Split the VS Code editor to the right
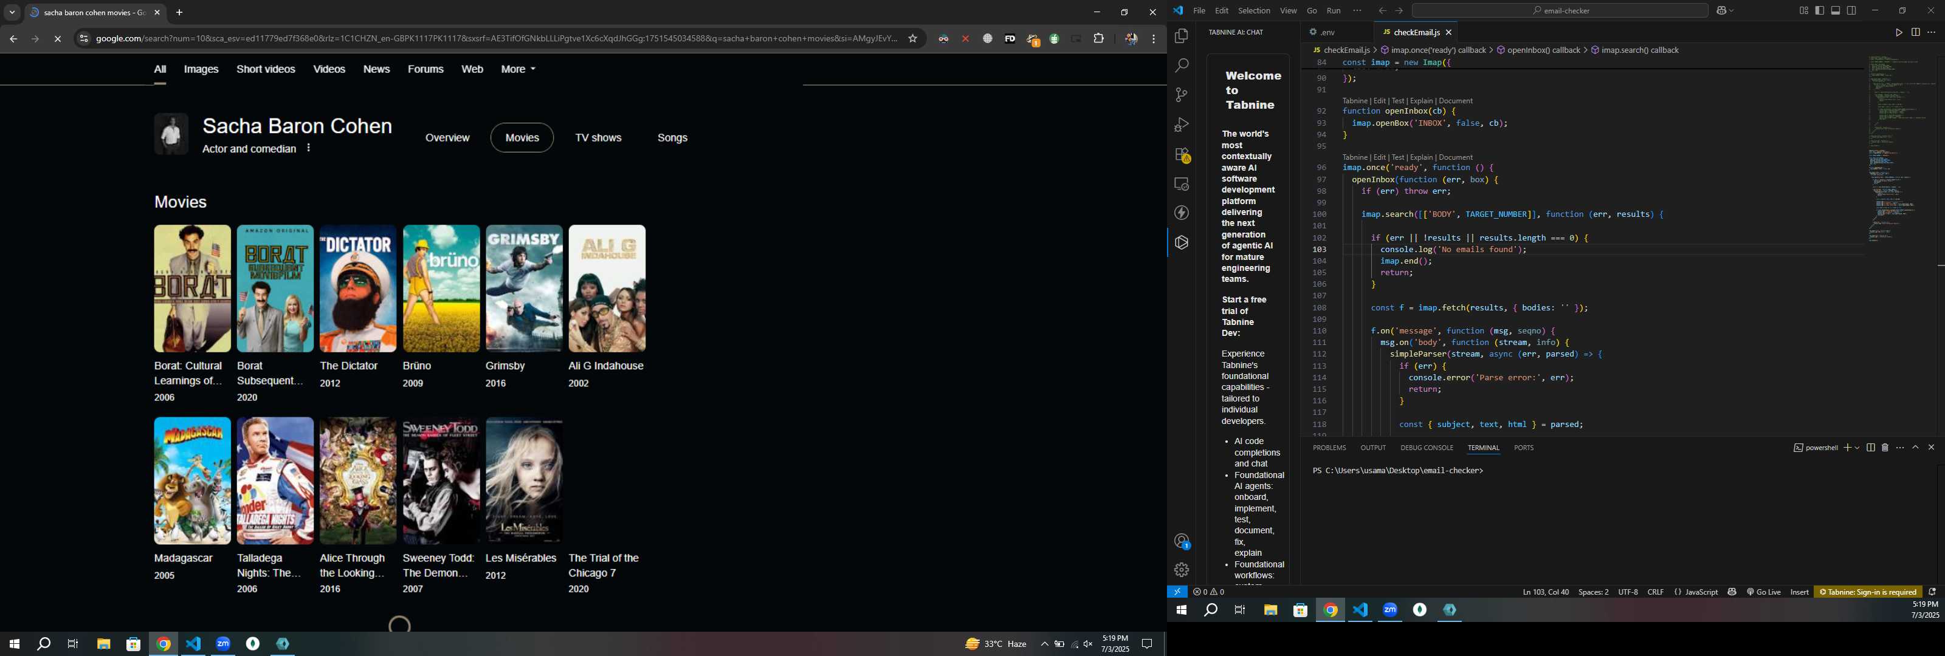1945x656 pixels. pos(1915,32)
